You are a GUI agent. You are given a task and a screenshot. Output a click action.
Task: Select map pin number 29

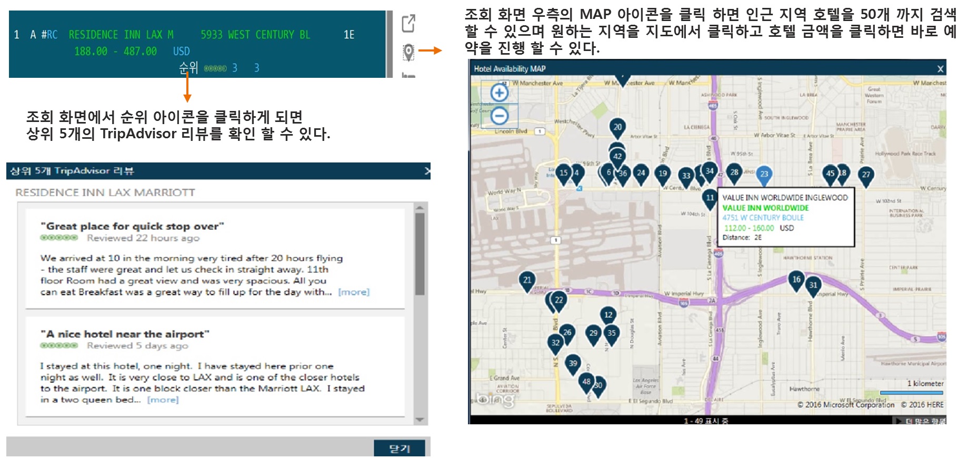[593, 334]
